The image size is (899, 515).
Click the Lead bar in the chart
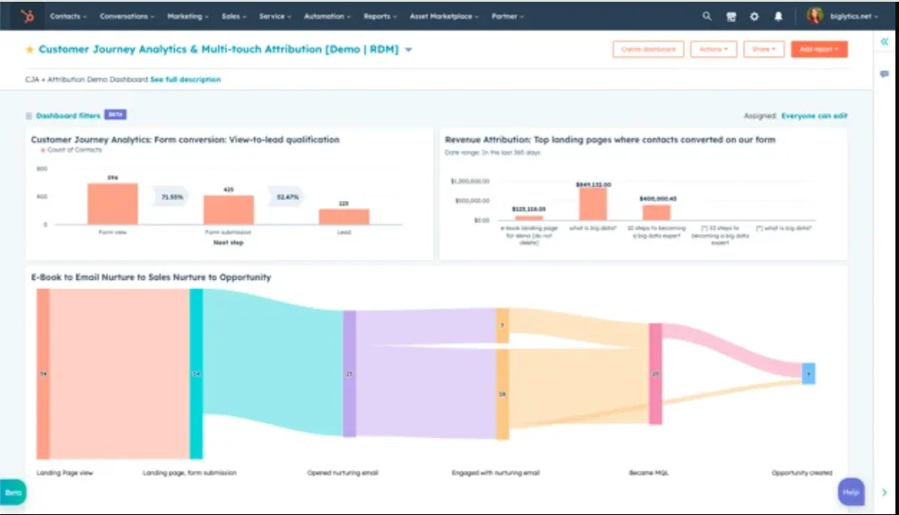(344, 217)
